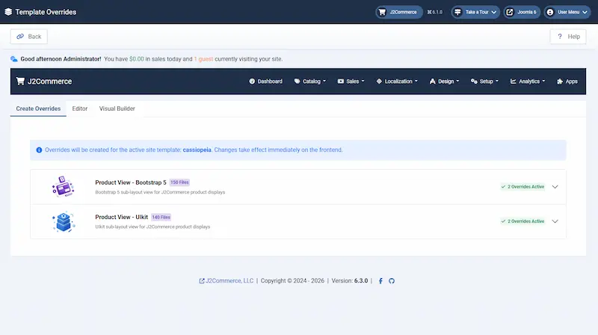Open the Design menu
The image size is (598, 335).
(x=444, y=82)
